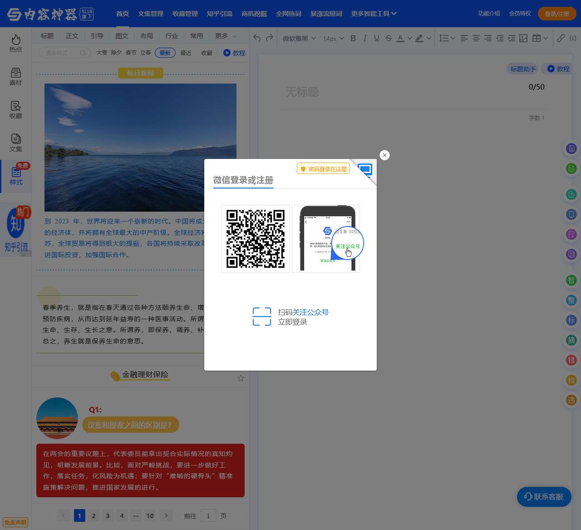Open 文集 collections in sidebar
This screenshot has height=530, width=581.
point(15,143)
